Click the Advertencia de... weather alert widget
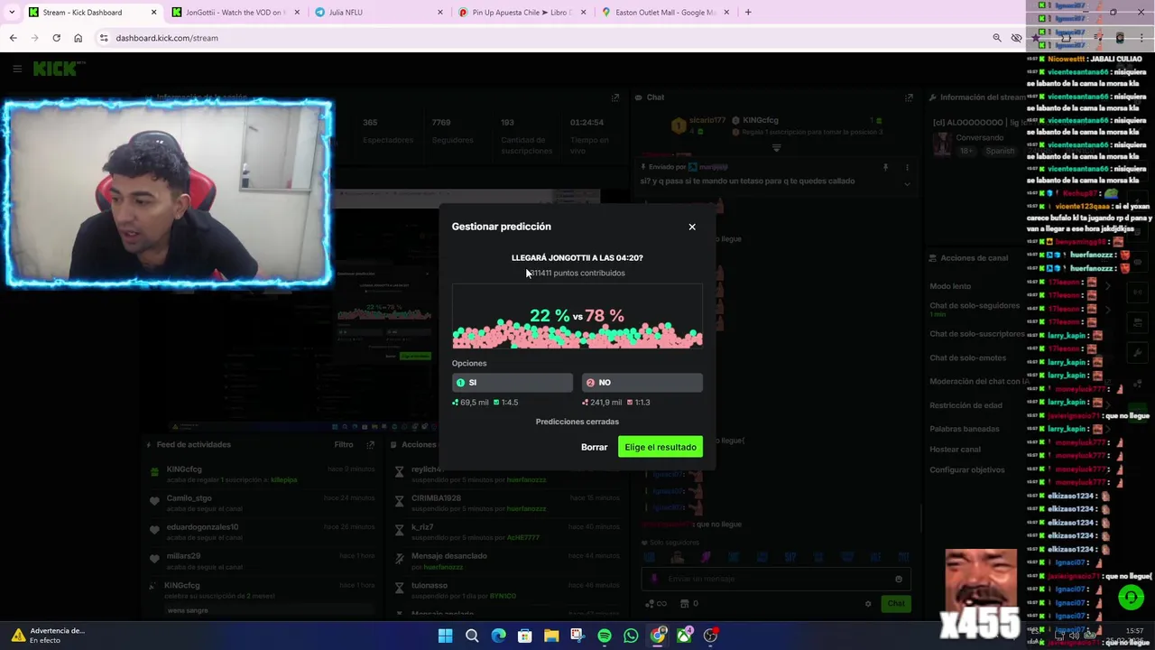 pos(47,636)
